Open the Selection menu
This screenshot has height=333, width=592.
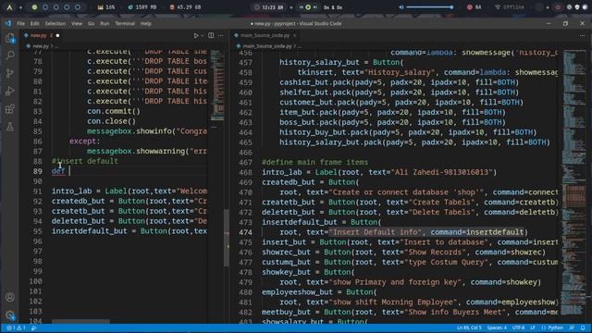click(x=55, y=23)
